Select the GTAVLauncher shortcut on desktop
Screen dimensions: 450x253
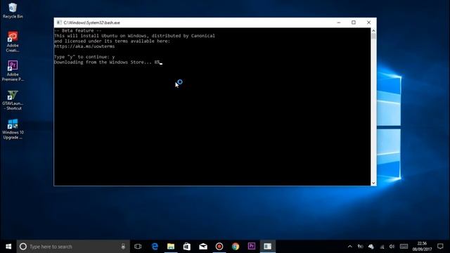pos(13,100)
